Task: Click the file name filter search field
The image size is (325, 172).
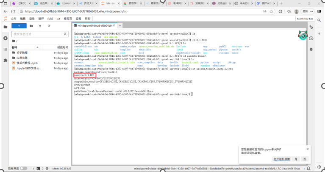Action: click(x=38, y=34)
